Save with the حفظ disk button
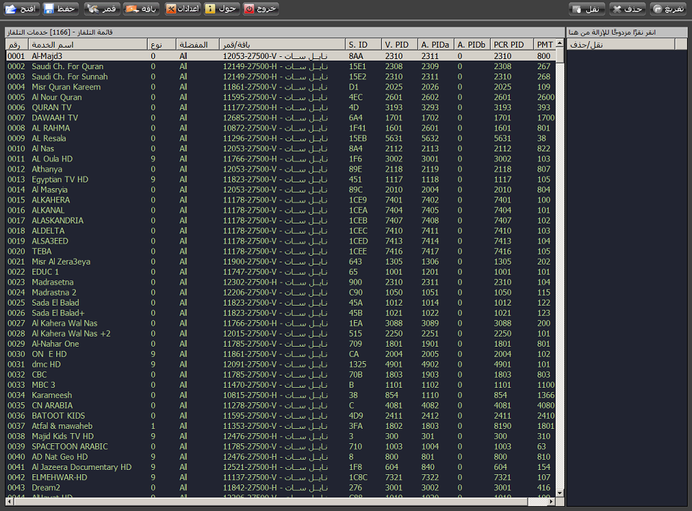 61,9
